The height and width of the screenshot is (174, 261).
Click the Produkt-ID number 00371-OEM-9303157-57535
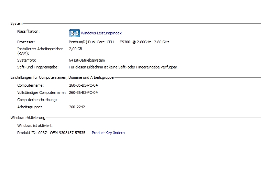click(62, 133)
